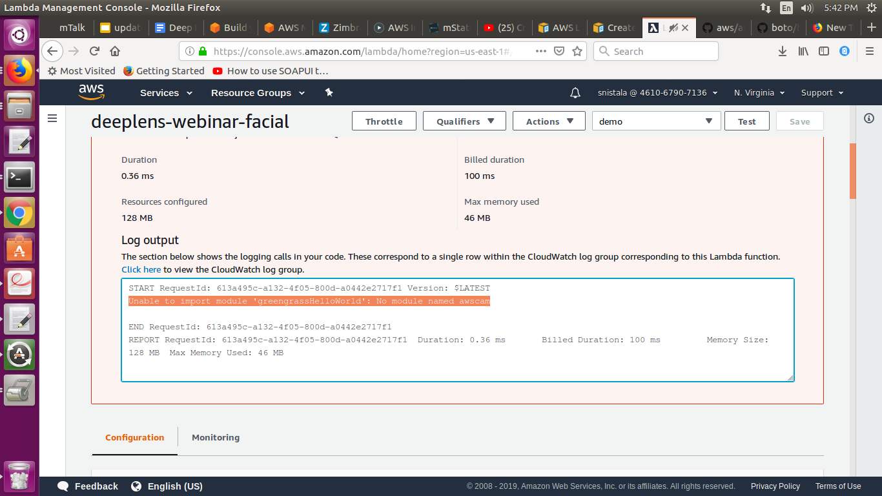
Task: Go back using Firefox back arrow
Action: coord(52,51)
